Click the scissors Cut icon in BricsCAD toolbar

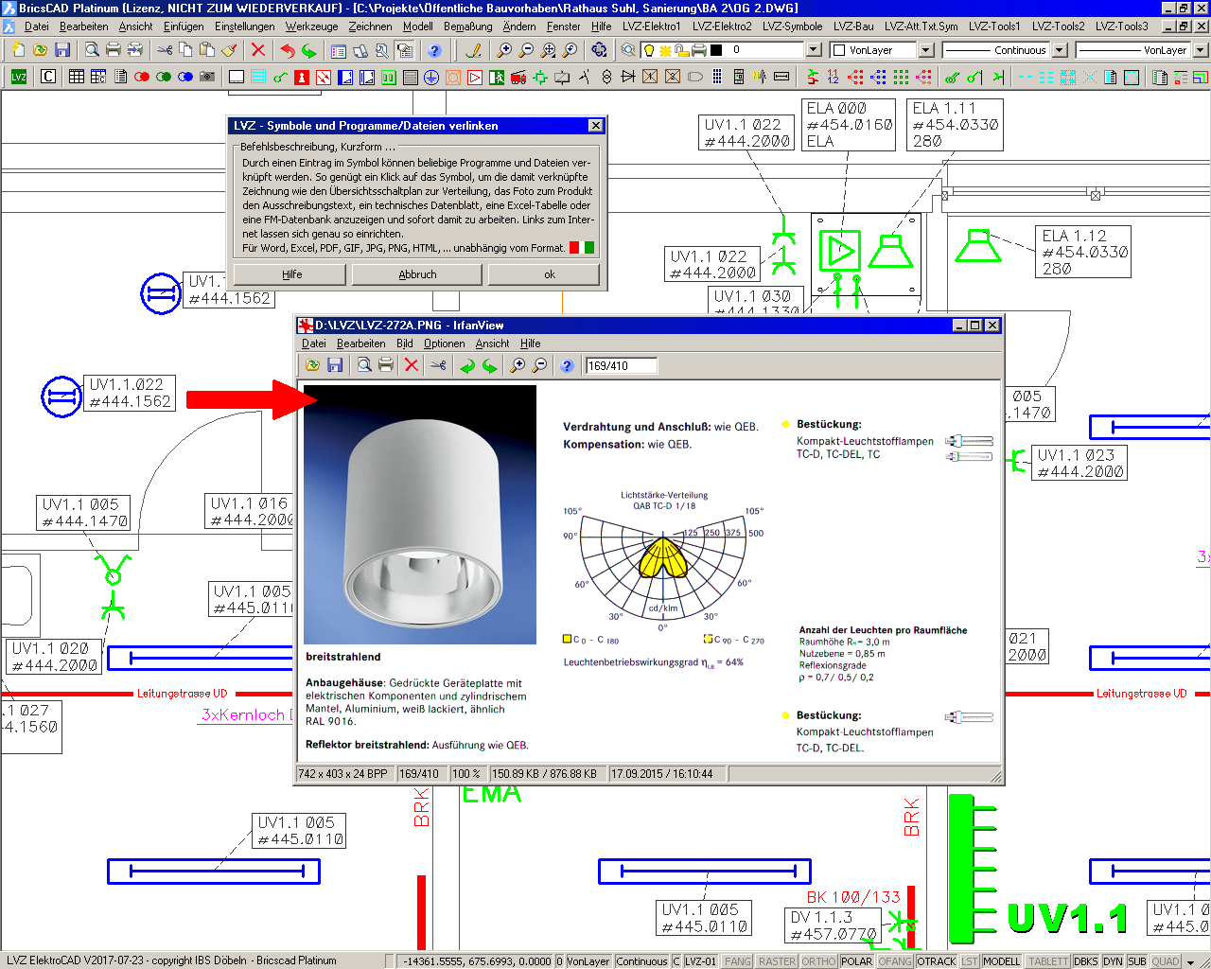pyautogui.click(x=164, y=49)
